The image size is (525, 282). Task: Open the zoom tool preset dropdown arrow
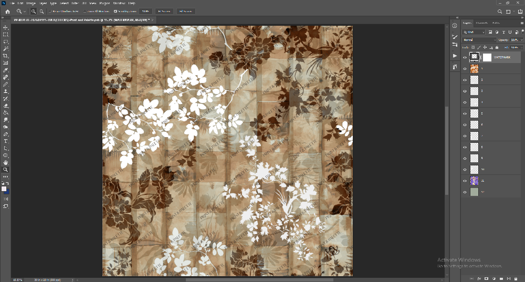[25, 12]
